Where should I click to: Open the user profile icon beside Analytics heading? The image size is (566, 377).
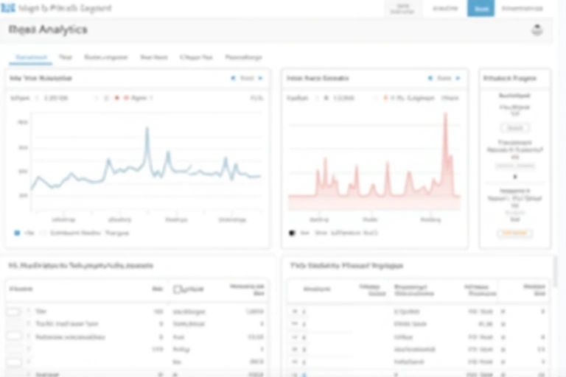tap(537, 30)
